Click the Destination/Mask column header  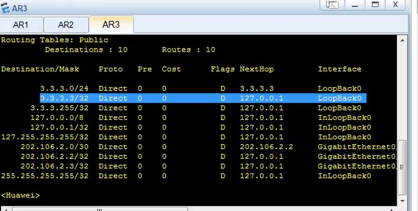tap(40, 69)
